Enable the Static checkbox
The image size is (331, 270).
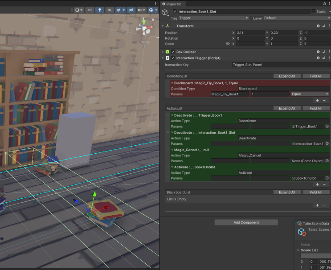pos(313,12)
